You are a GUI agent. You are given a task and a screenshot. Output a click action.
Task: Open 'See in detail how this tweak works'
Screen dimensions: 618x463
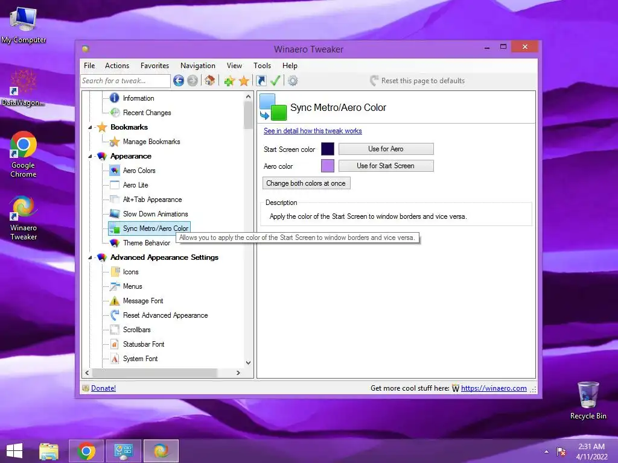313,131
